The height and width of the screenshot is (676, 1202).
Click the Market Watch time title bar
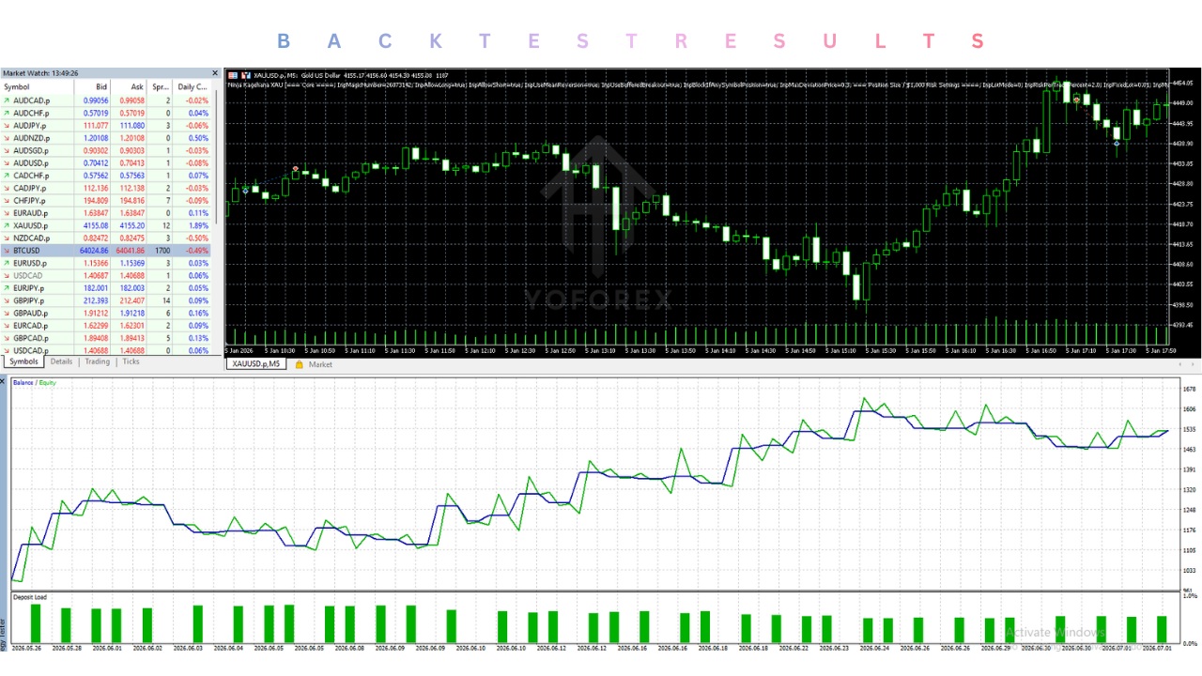[106, 73]
